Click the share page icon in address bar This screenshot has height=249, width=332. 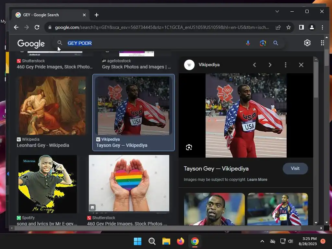278,27
